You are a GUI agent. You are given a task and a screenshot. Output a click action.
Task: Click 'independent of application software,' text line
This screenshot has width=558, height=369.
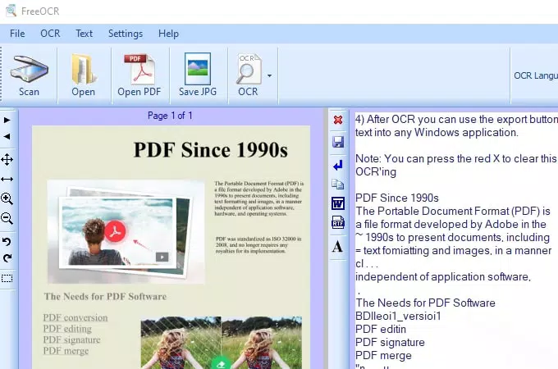pyautogui.click(x=443, y=276)
